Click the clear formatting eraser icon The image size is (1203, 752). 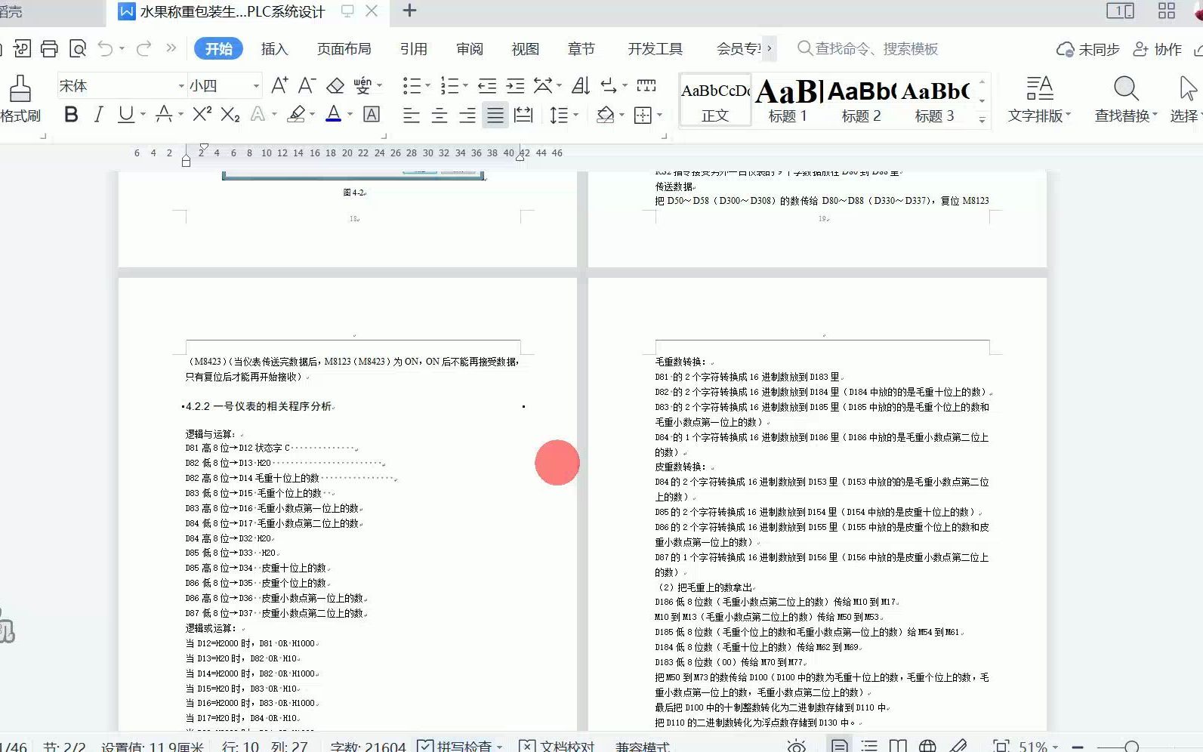point(335,85)
